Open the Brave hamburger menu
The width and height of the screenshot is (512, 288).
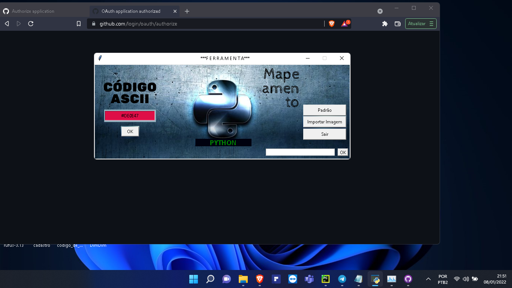coord(432,24)
